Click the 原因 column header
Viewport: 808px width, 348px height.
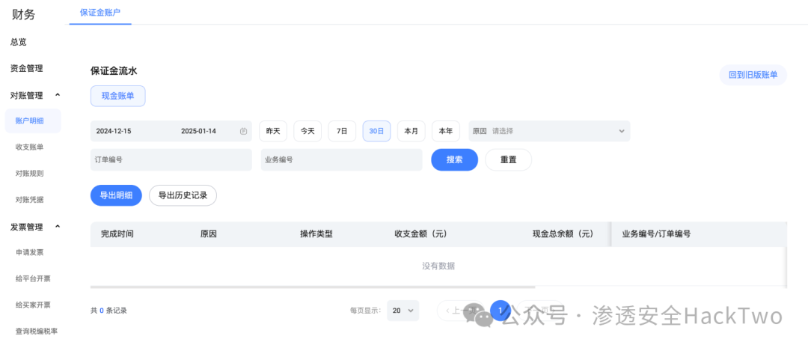[x=209, y=234]
